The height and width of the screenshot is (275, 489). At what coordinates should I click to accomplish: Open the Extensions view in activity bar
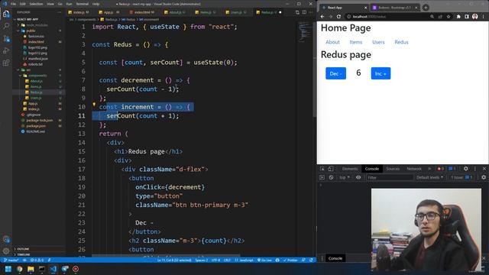click(x=6, y=63)
